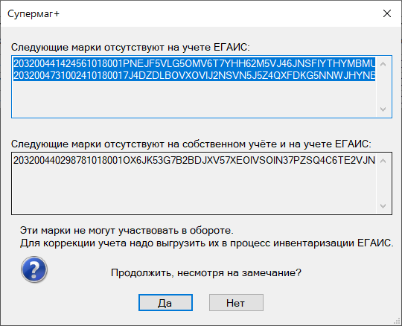The height and width of the screenshot is (326, 402).
Task: Select mark starting with 20320044142456
Action: tap(194, 63)
